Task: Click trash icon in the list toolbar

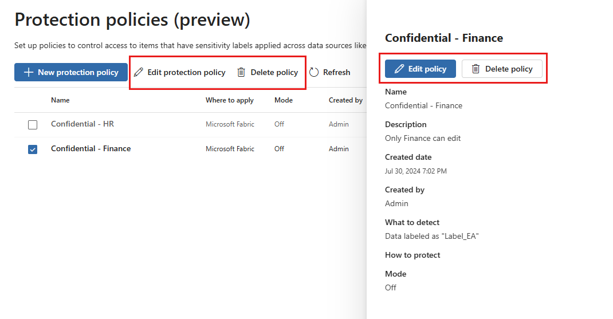Action: click(241, 72)
